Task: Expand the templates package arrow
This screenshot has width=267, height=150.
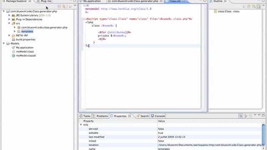Action: pos(15,31)
